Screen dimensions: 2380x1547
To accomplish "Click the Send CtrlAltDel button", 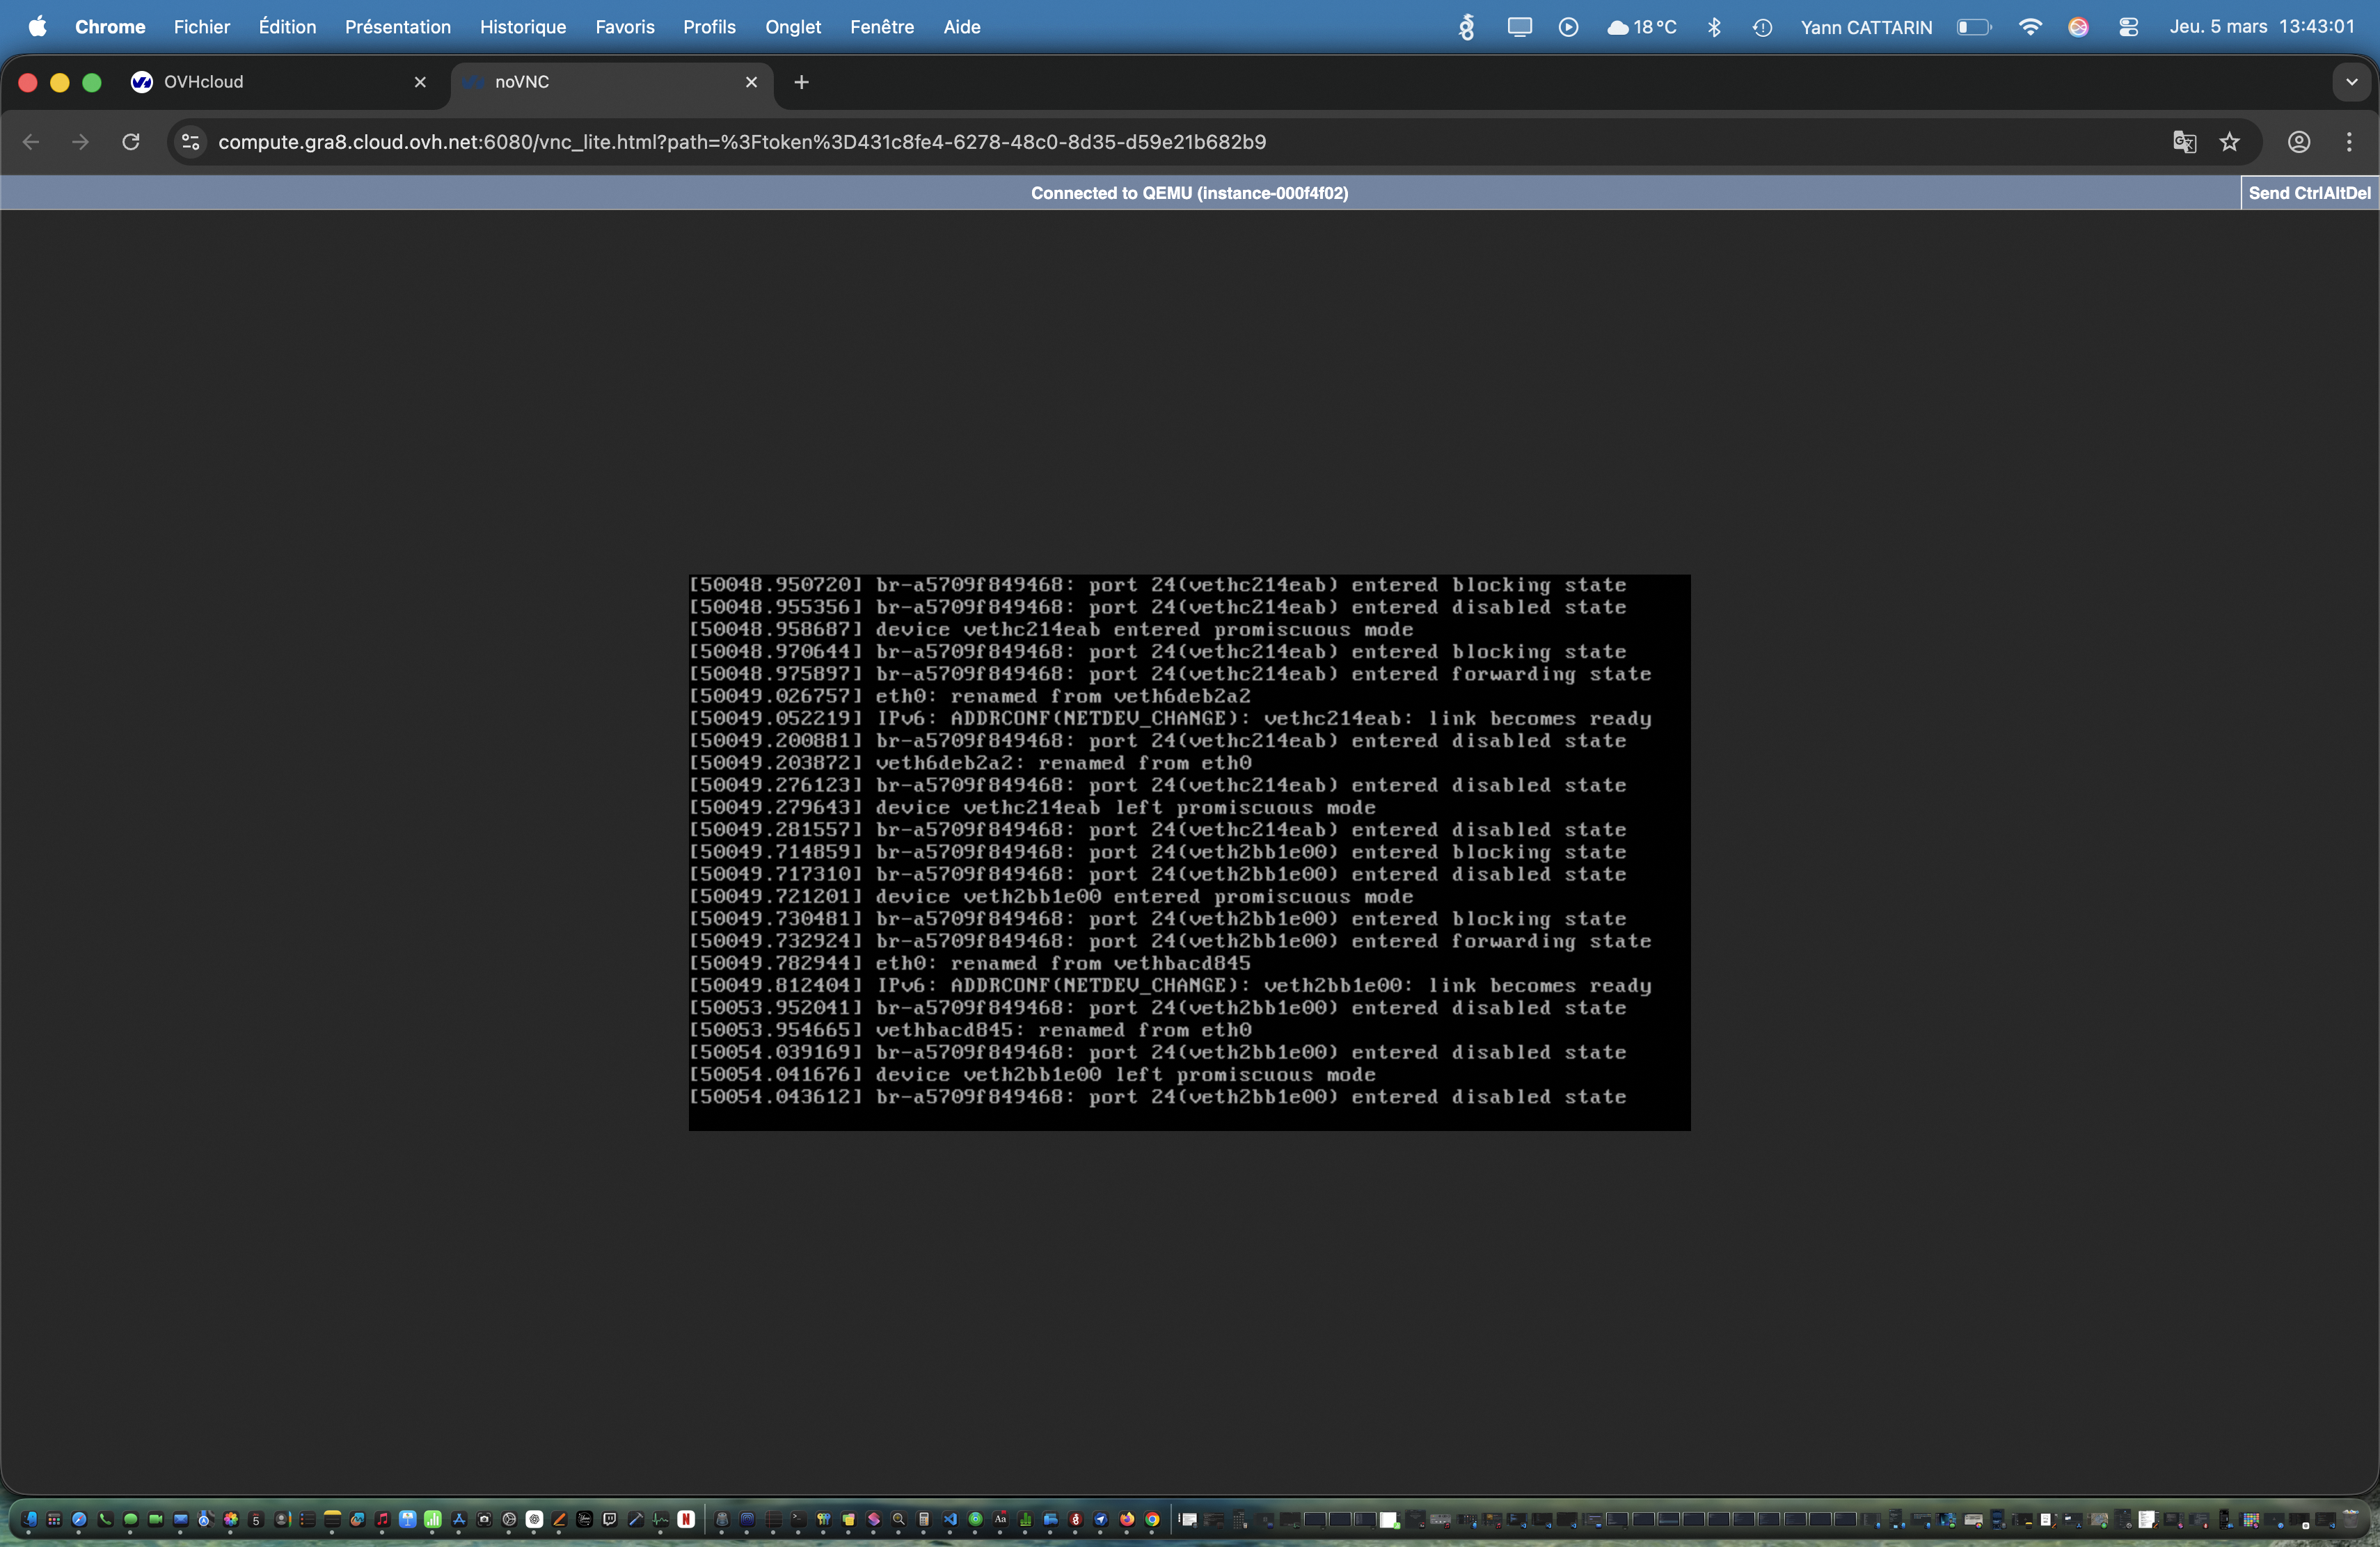I will (2308, 193).
